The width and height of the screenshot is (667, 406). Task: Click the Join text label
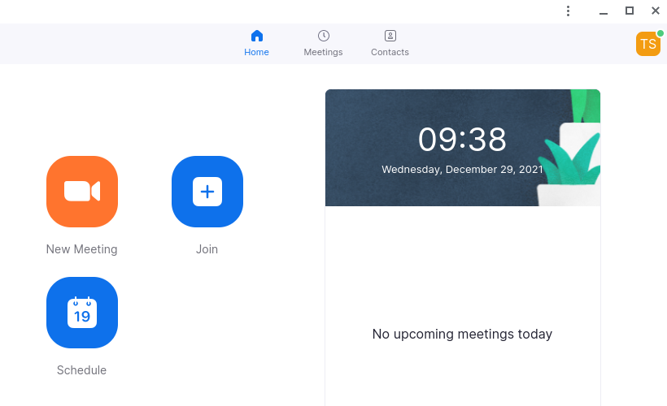click(x=207, y=249)
